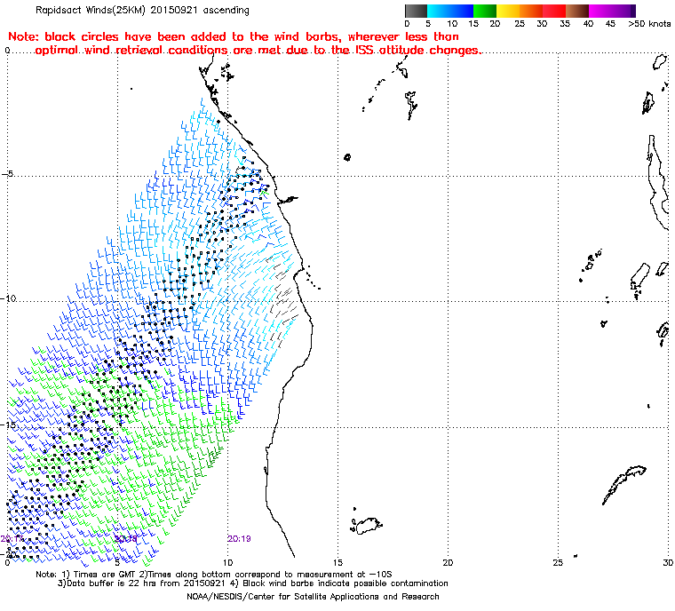Click the green 15-20 knots legend segment
The image size is (675, 611).
pos(485,12)
